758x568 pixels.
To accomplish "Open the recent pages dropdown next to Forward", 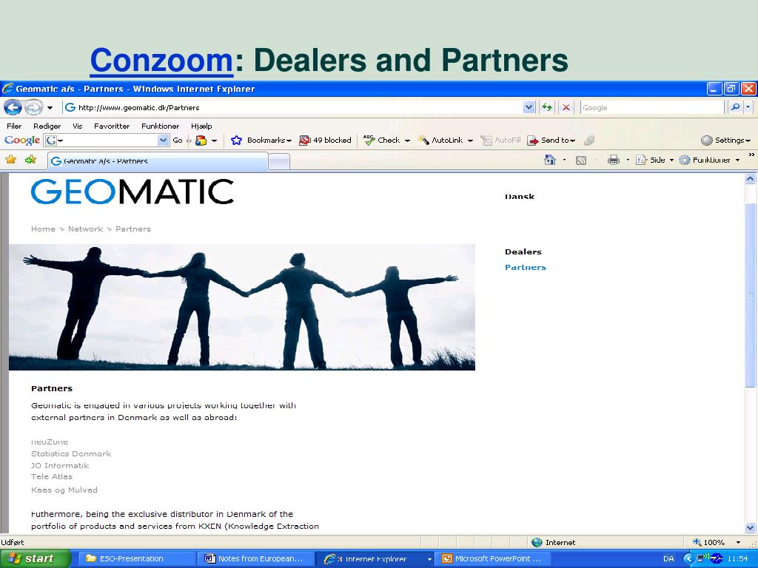I will coord(50,108).
